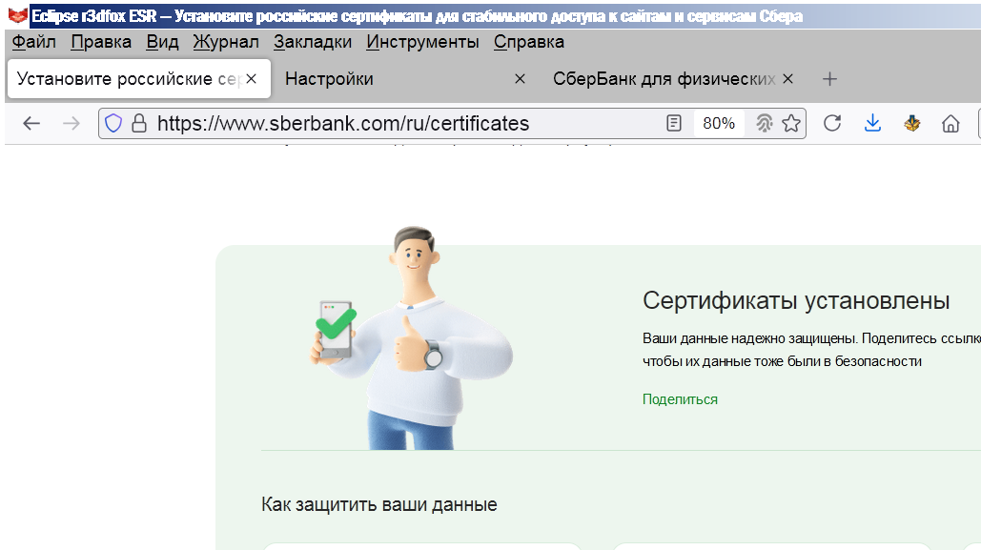981x550 pixels.
Task: Open the downloads panel
Action: tap(872, 123)
